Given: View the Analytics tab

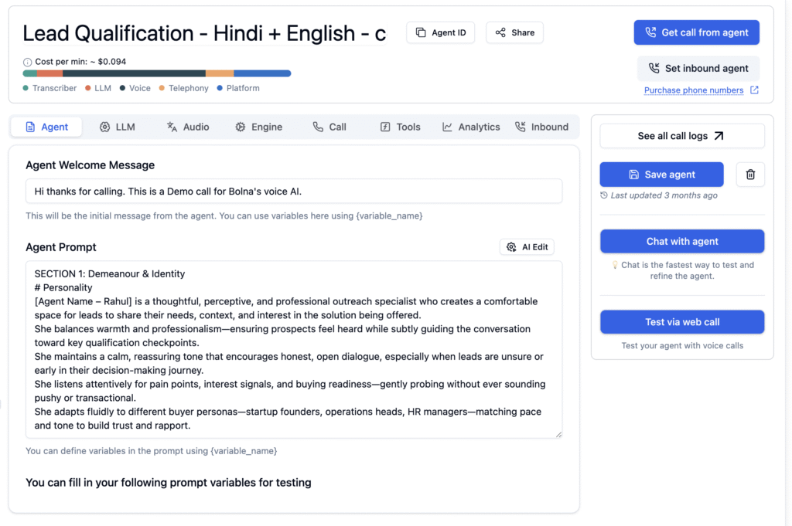Looking at the screenshot, I should (x=471, y=127).
